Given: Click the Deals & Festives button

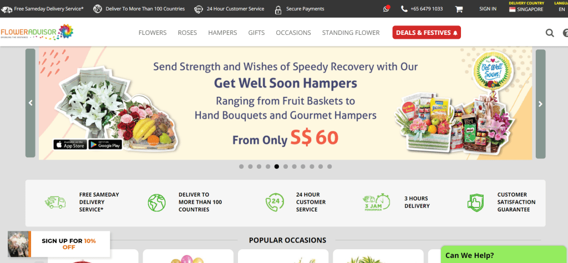Looking at the screenshot, I should (427, 33).
